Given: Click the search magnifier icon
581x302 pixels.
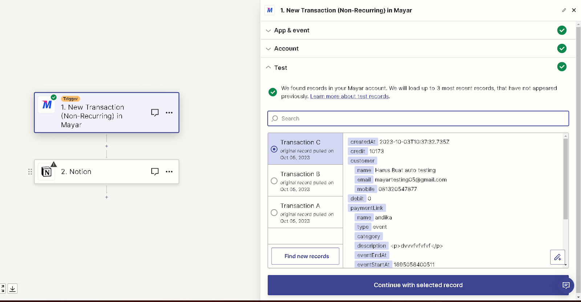Looking at the screenshot, I should [x=275, y=119].
